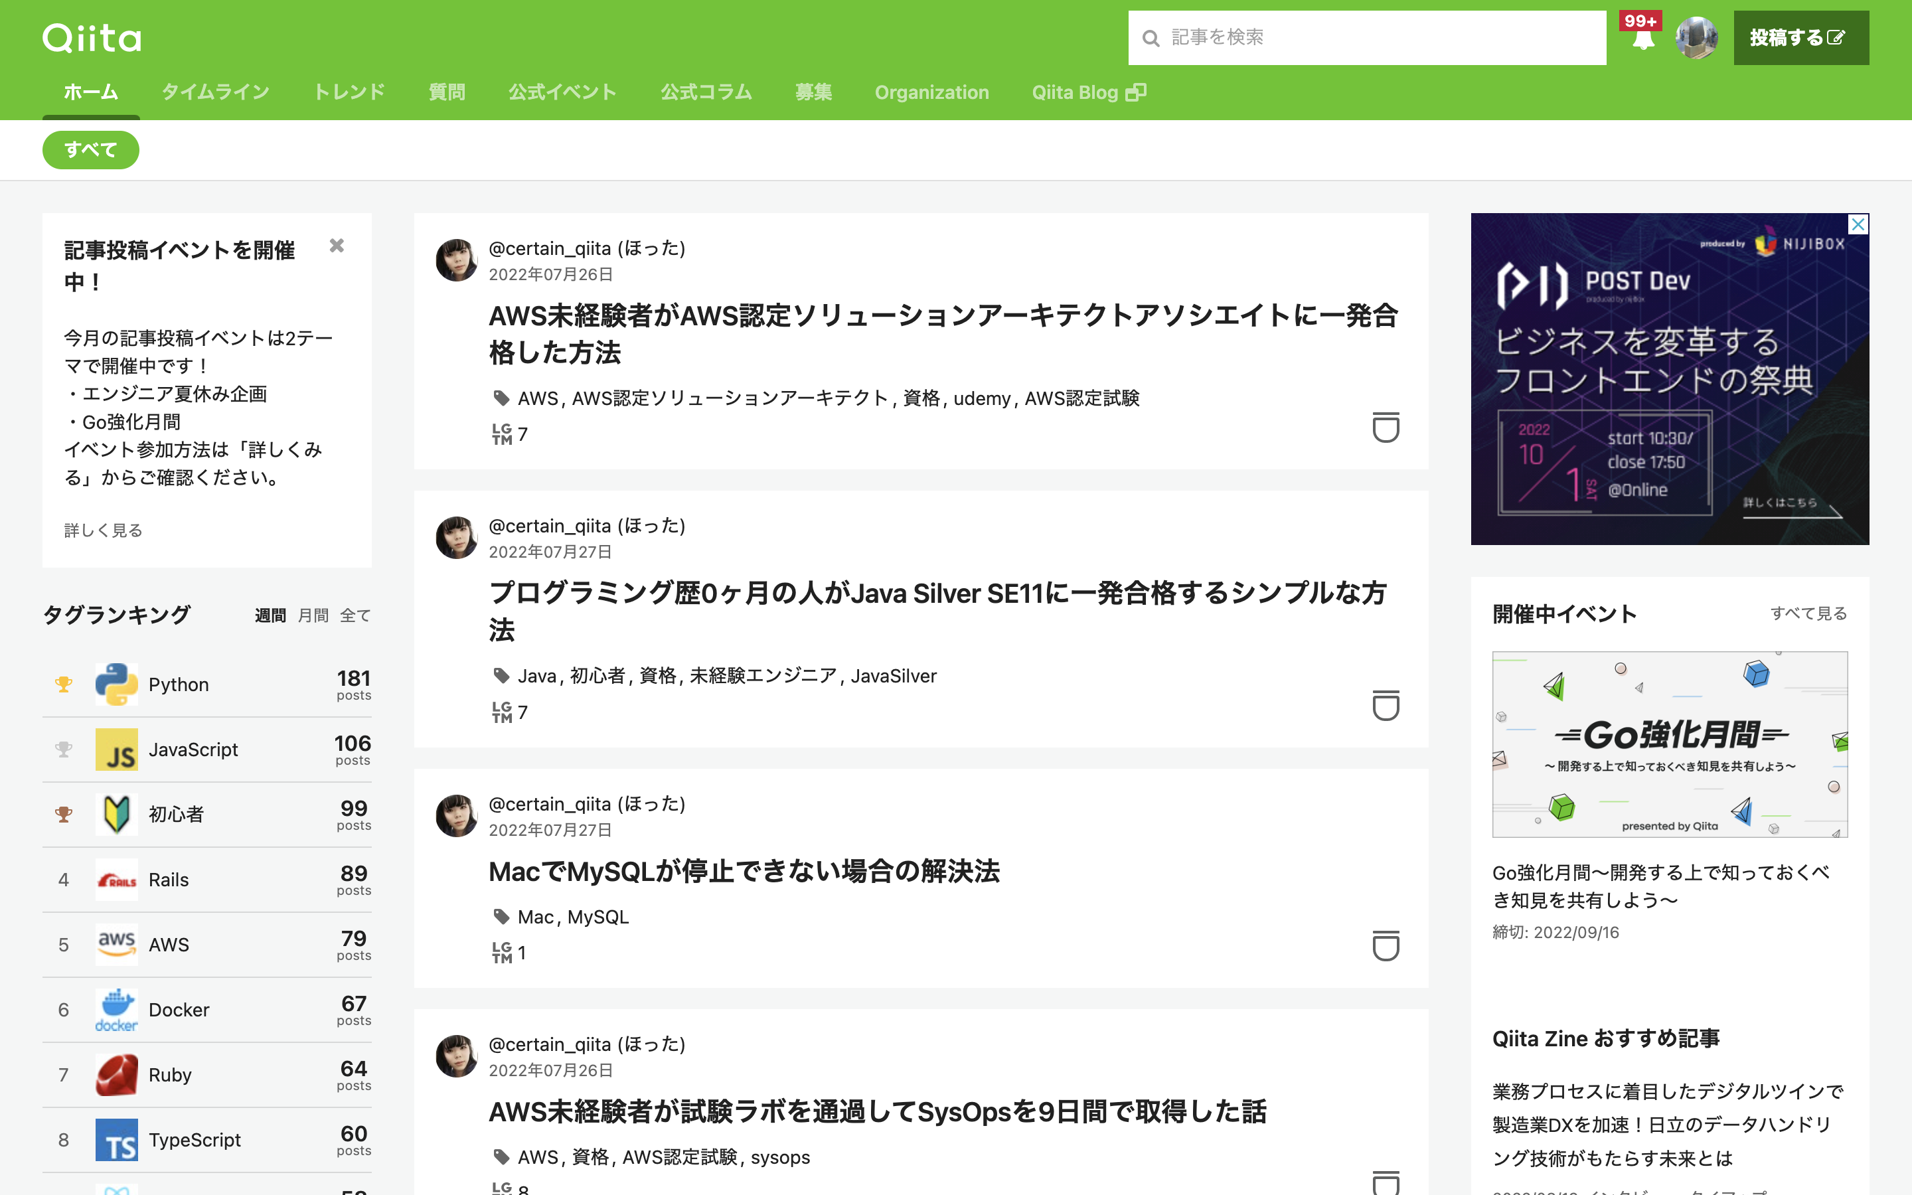Screen dimensions: 1912x1195
Task: Stock the Java Silver SE11 article
Action: click(1386, 706)
